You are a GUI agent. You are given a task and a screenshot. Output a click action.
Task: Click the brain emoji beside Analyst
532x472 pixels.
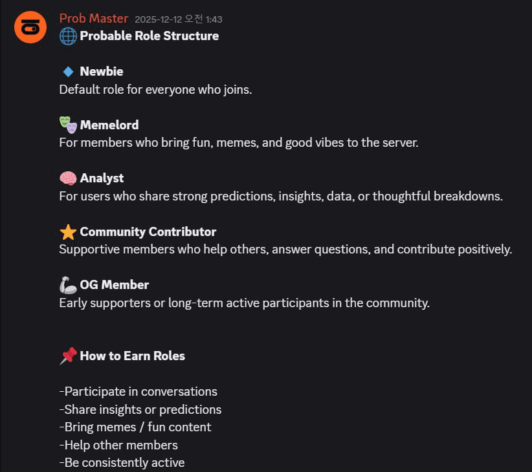(x=68, y=178)
